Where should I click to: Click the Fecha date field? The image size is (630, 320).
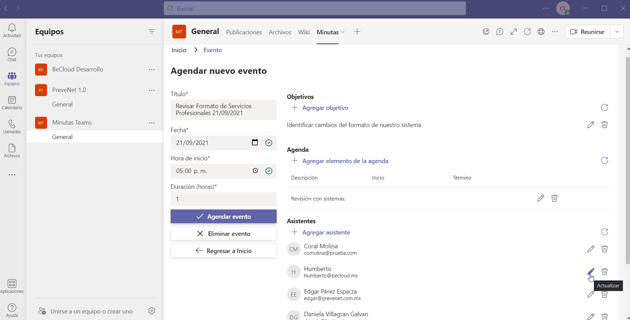[224, 143]
